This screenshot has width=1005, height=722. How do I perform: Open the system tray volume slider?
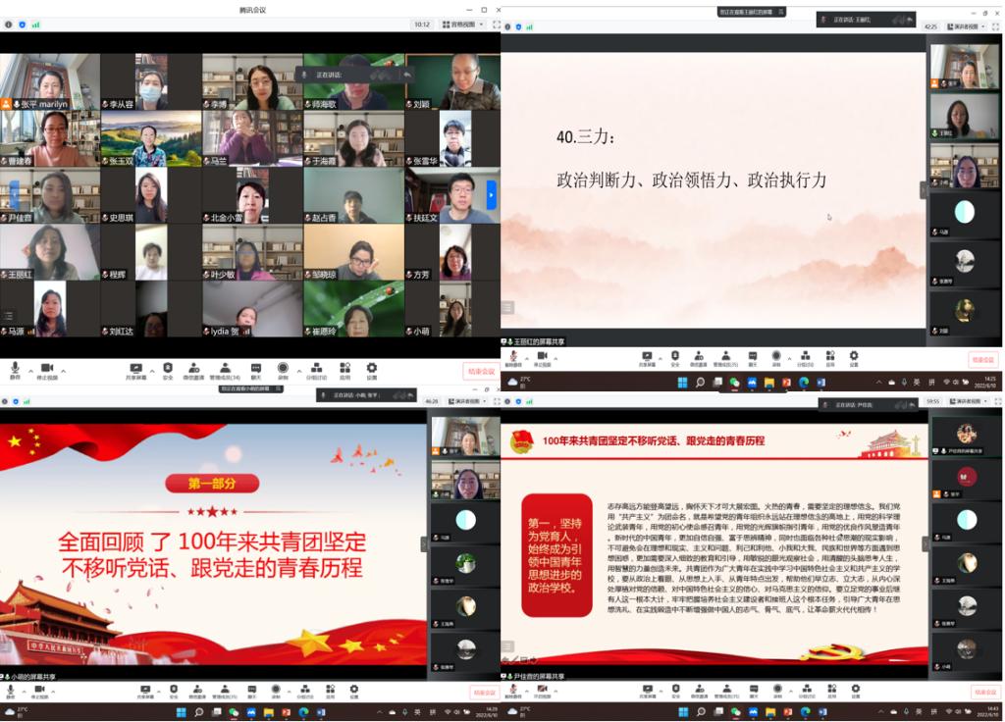pyautogui.click(x=957, y=709)
